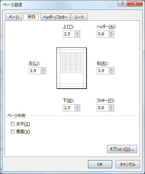145x174 pixels.
Task: Select the 余白 tab
Action: (x=31, y=17)
